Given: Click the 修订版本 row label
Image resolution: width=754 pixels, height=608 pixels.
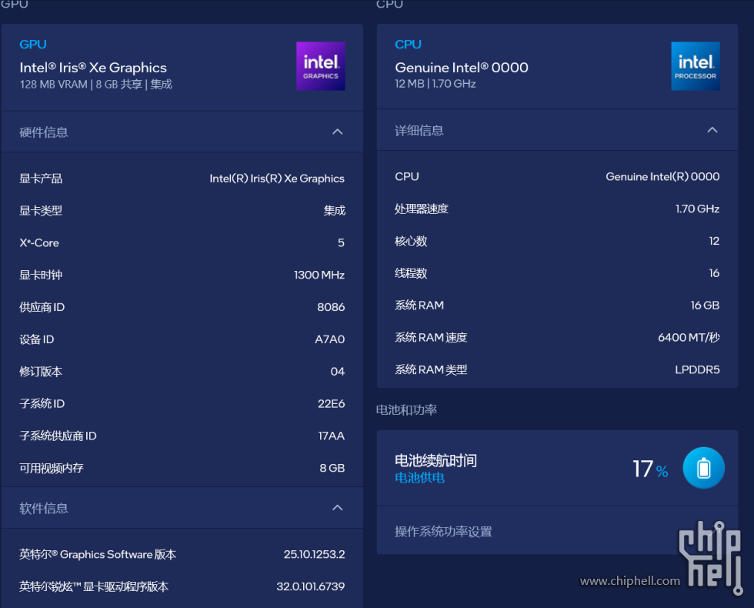Looking at the screenshot, I should (41, 372).
